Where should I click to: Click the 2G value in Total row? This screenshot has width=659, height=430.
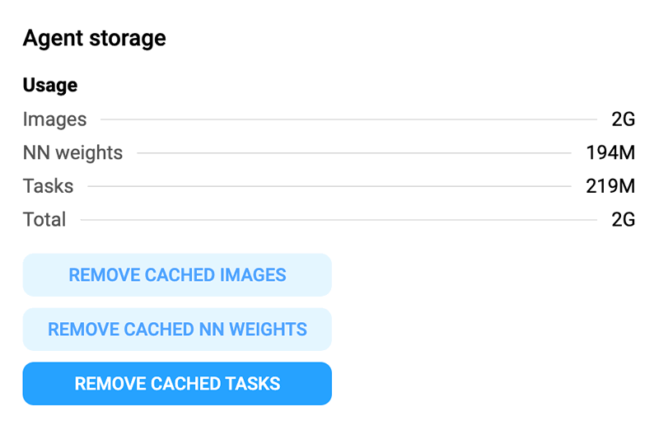coord(624,220)
